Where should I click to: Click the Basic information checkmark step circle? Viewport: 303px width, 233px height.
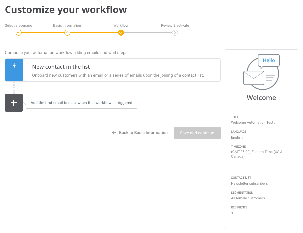[67, 33]
